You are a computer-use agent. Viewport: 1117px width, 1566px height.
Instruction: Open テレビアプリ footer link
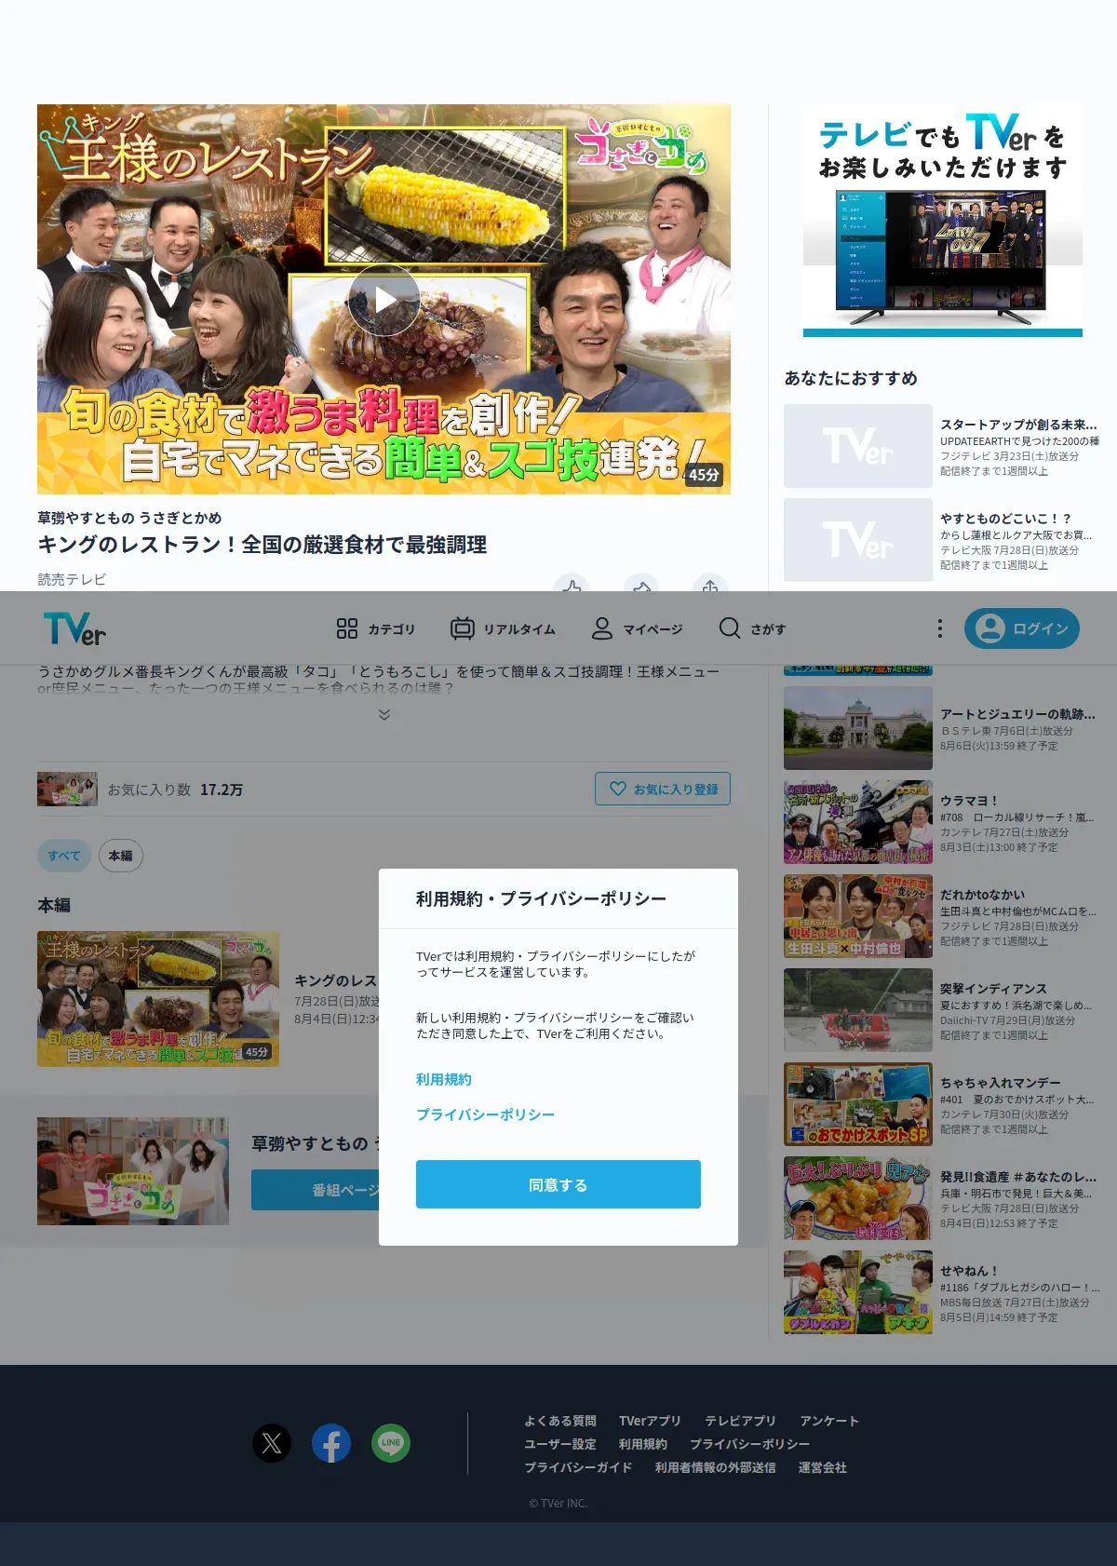click(x=740, y=1421)
